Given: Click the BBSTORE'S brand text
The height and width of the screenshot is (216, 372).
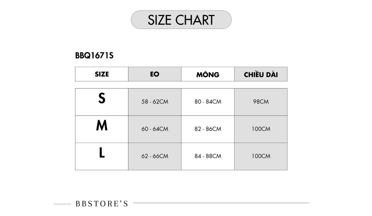Looking at the screenshot, I should click(x=102, y=204).
